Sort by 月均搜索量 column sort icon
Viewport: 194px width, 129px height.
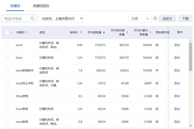(104, 32)
